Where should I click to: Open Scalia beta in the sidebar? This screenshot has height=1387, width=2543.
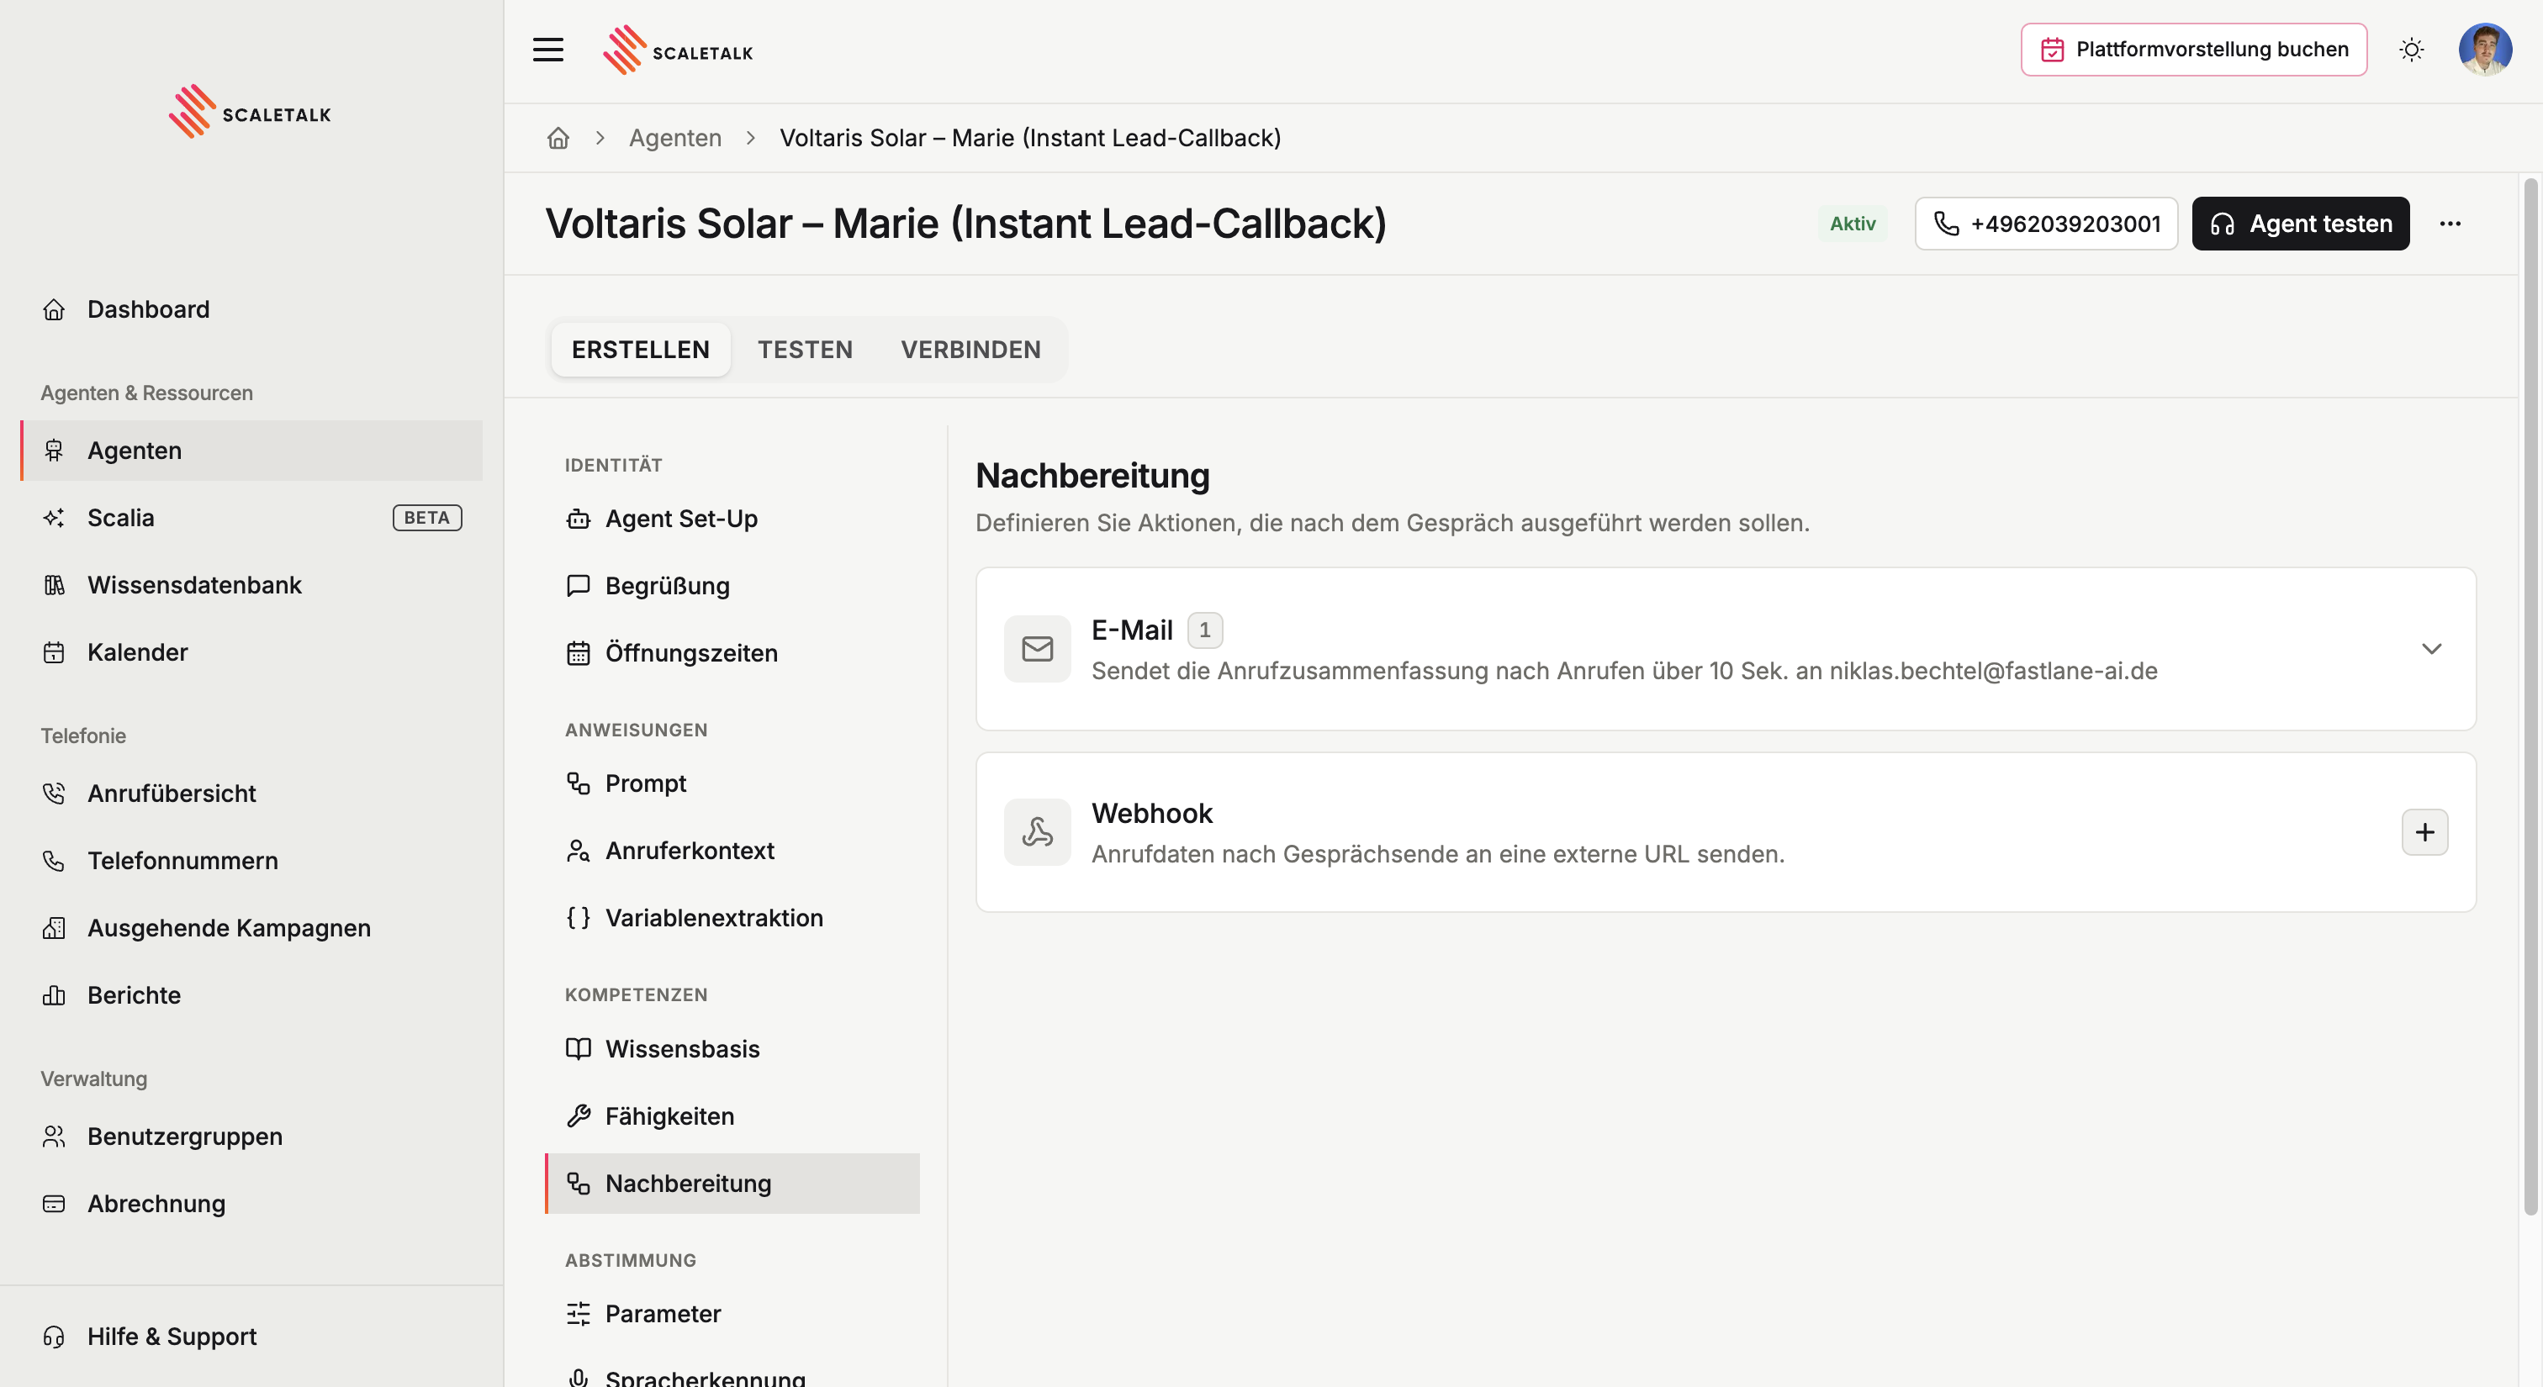(251, 518)
